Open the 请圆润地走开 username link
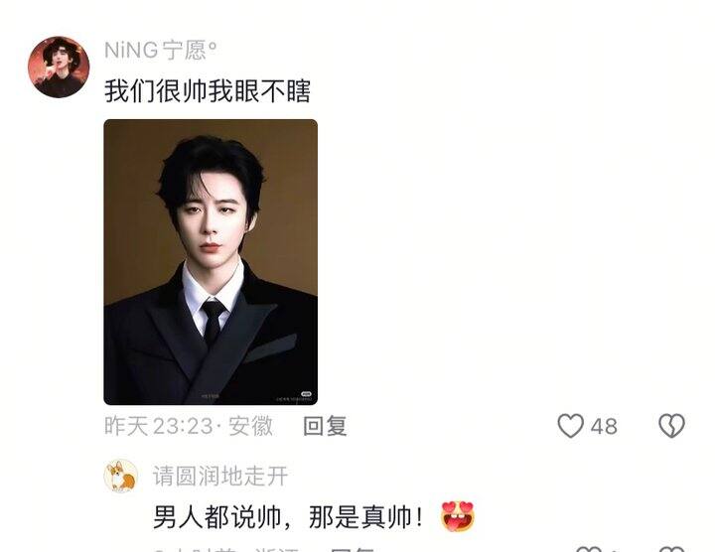This screenshot has height=552, width=715. (x=220, y=476)
